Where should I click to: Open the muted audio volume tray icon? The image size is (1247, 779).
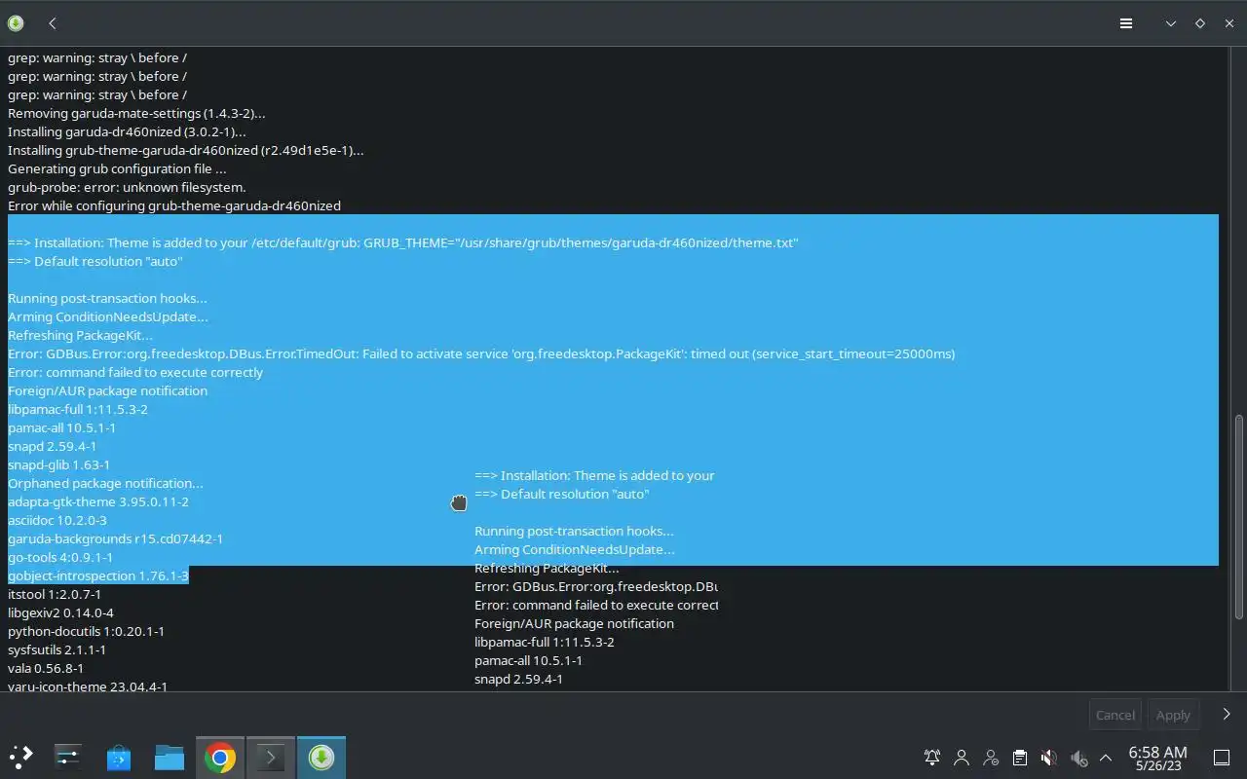click(1048, 758)
